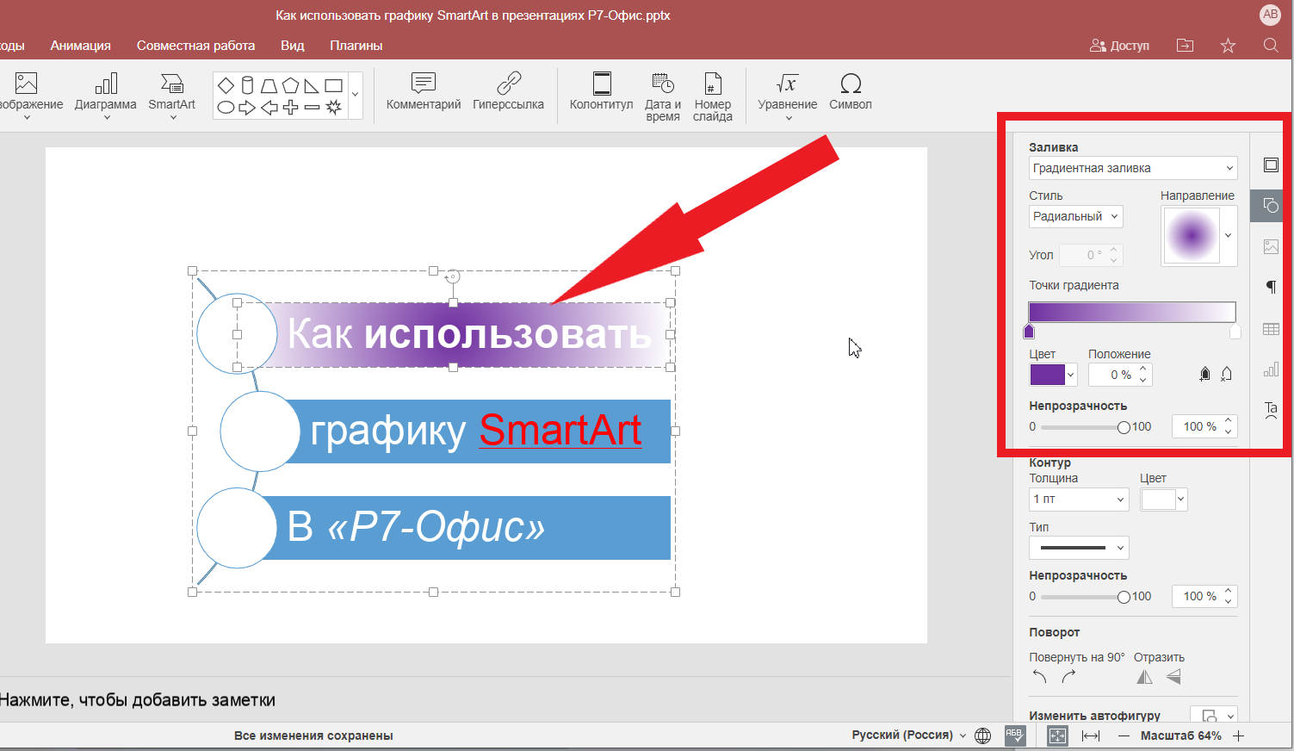Select the rectangle shape in the gallery
This screenshot has height=751, width=1294.
click(x=334, y=85)
